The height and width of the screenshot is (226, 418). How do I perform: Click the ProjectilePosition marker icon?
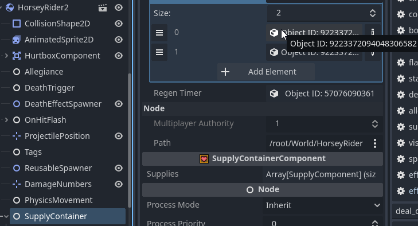pyautogui.click(x=17, y=136)
